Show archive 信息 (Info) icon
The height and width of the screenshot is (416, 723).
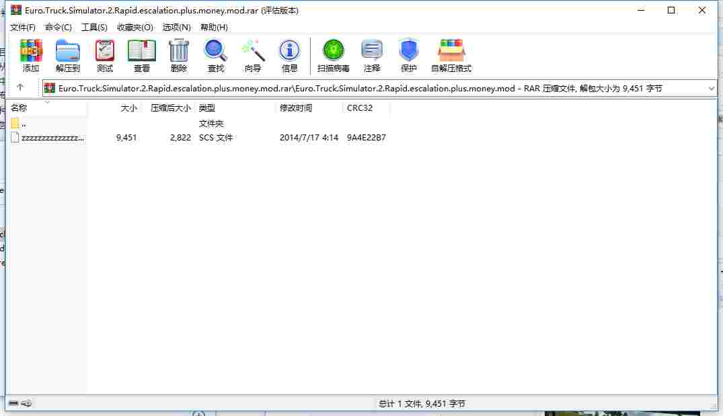(289, 55)
